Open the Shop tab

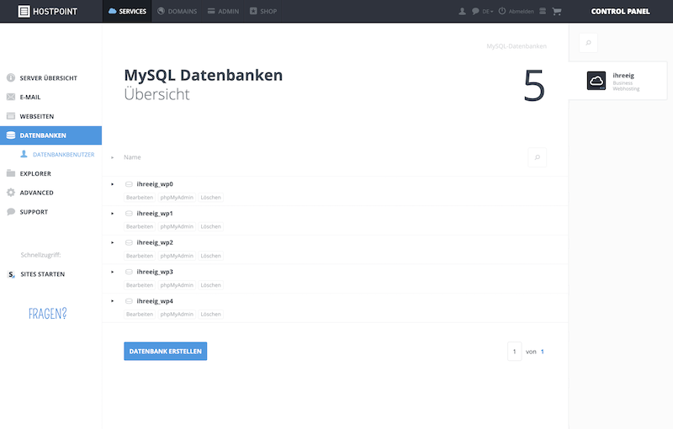point(263,11)
